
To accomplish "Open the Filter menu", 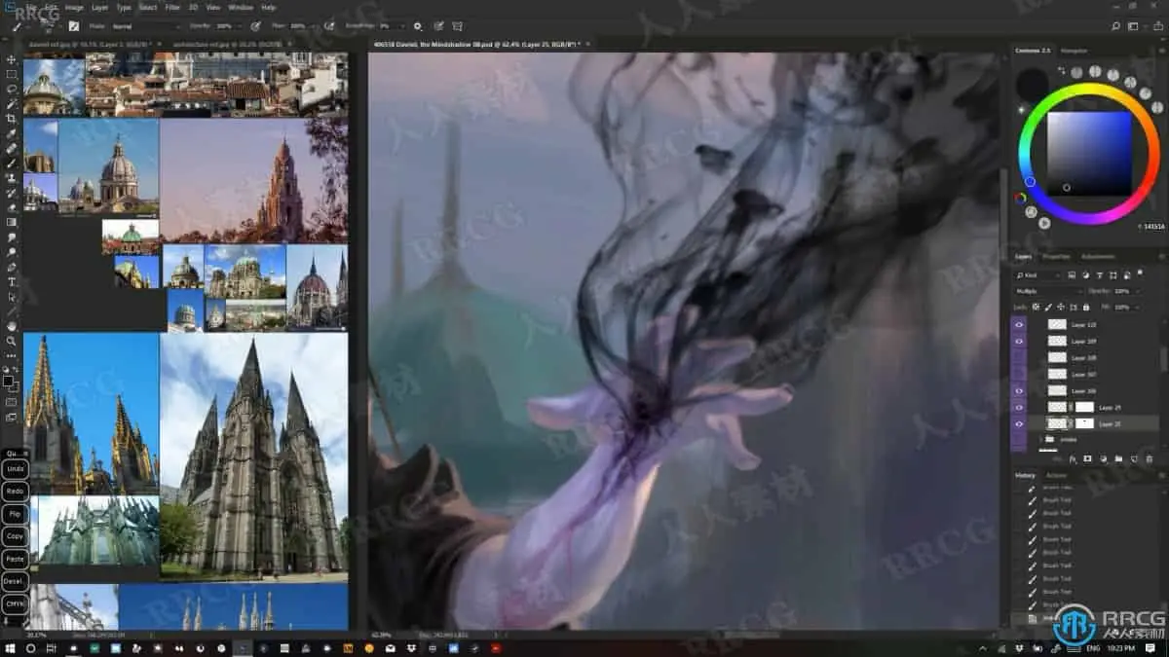I will pyautogui.click(x=172, y=7).
